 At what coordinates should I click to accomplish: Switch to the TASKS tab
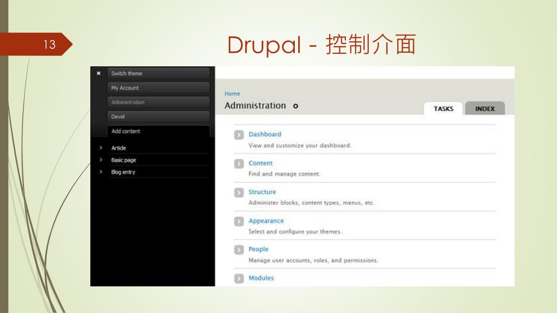443,109
